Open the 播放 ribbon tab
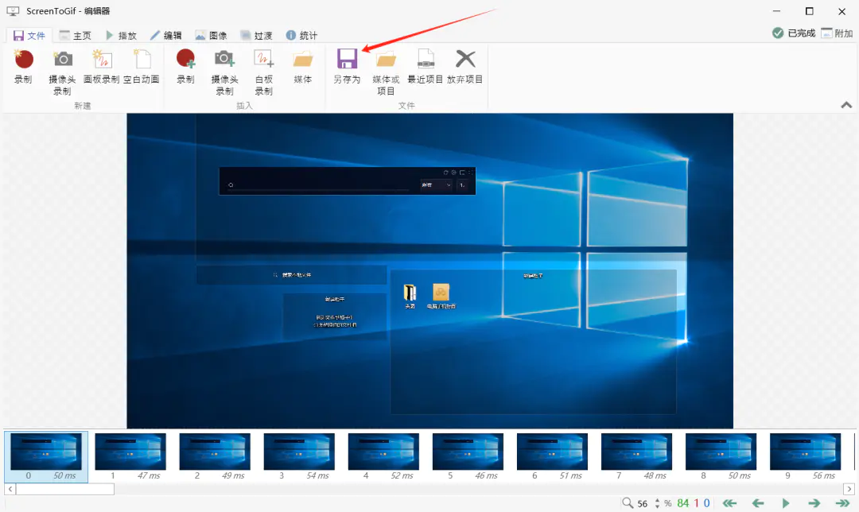 click(121, 36)
